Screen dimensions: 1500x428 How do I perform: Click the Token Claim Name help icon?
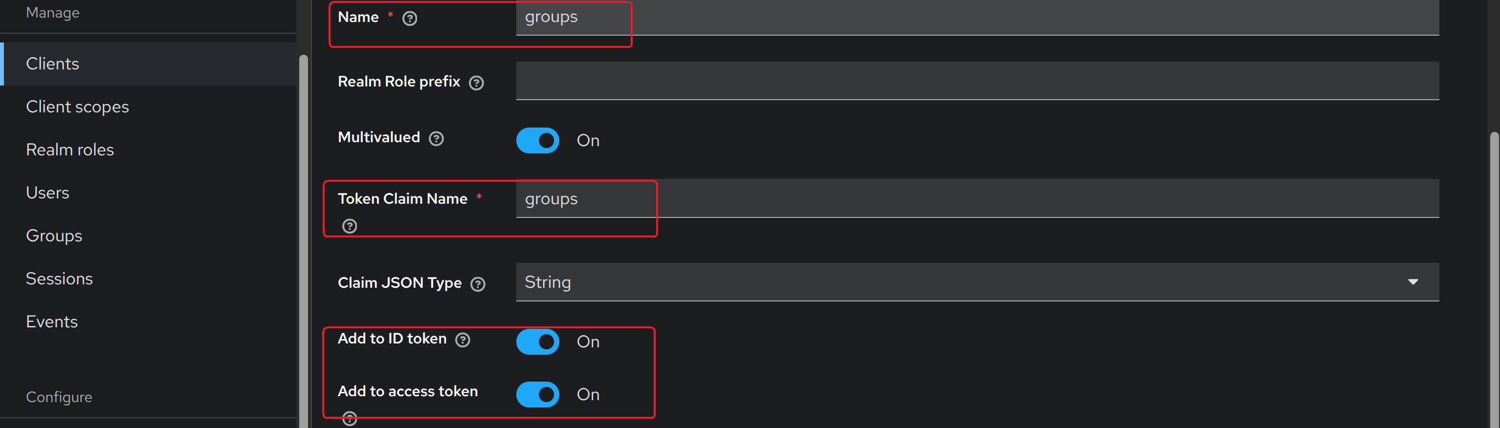[x=349, y=226]
